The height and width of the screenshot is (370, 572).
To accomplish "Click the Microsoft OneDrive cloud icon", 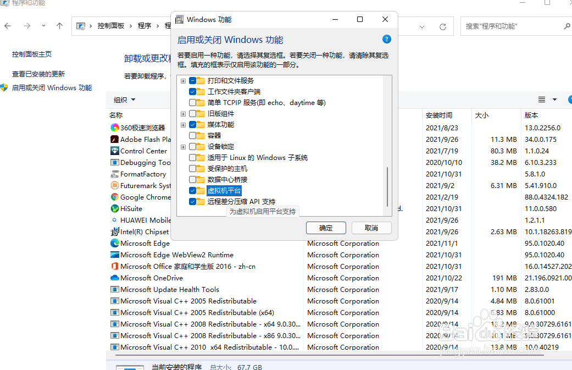I will [114, 278].
